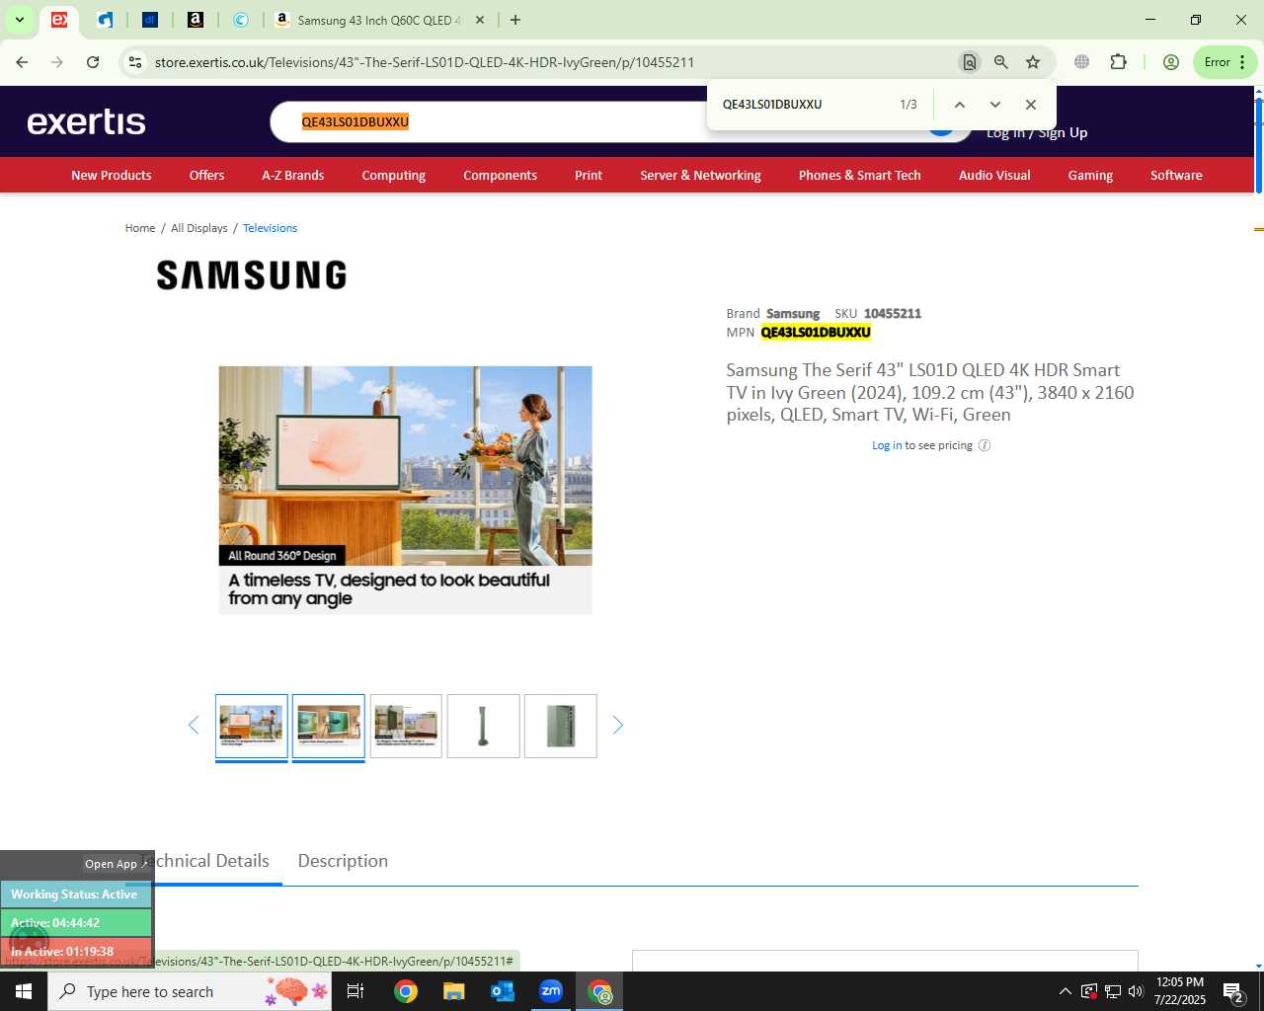
Task: Open the tab search dropdown arrow
Action: pos(19,20)
